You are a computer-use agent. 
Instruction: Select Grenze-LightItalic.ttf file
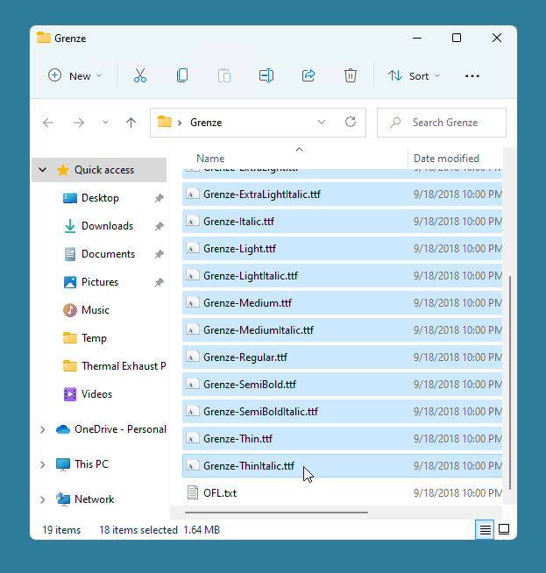point(342,276)
